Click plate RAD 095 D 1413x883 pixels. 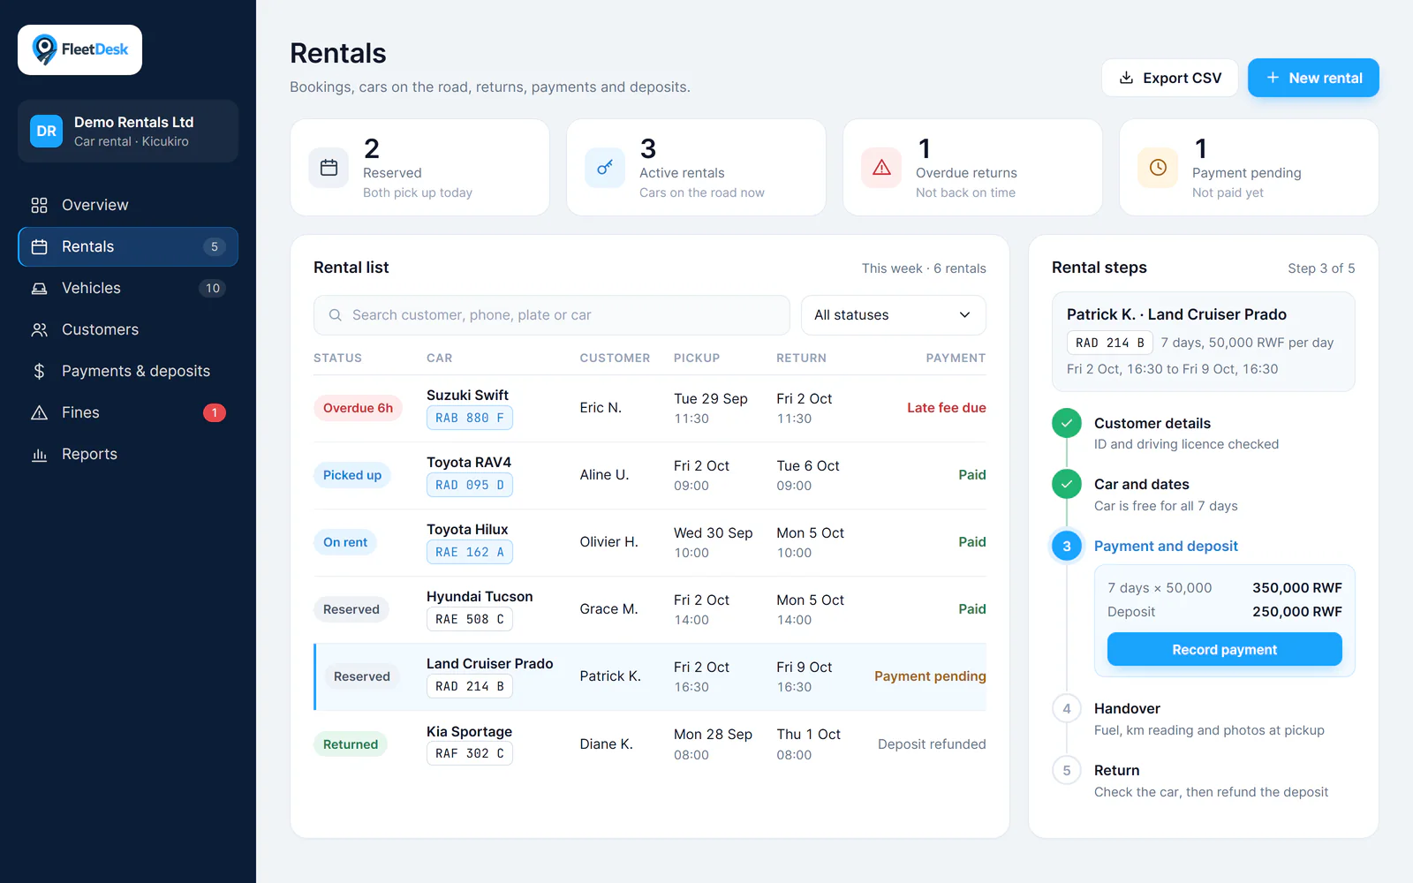[470, 485]
